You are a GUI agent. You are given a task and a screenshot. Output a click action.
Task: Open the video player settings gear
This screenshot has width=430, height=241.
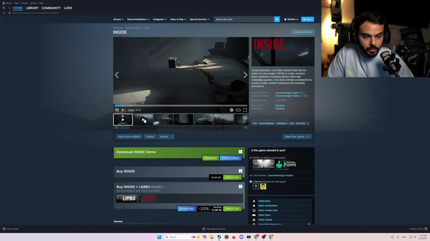(231, 110)
